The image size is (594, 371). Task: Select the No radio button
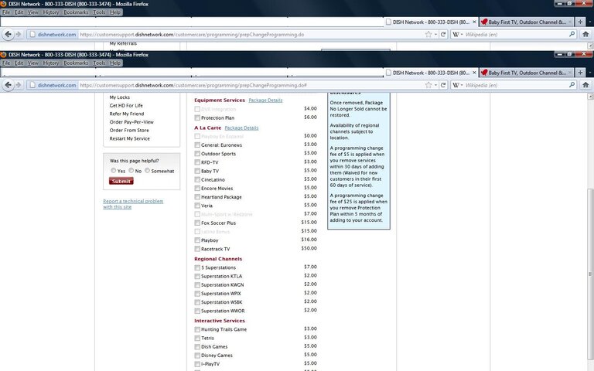coord(131,171)
